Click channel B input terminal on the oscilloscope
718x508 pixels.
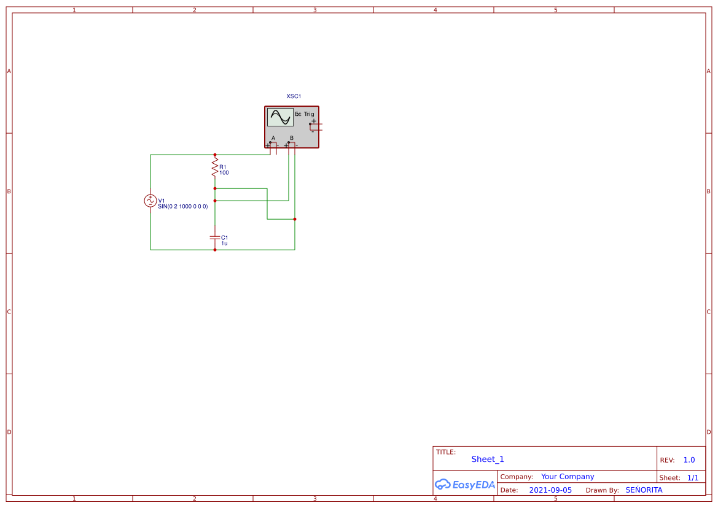(289, 144)
